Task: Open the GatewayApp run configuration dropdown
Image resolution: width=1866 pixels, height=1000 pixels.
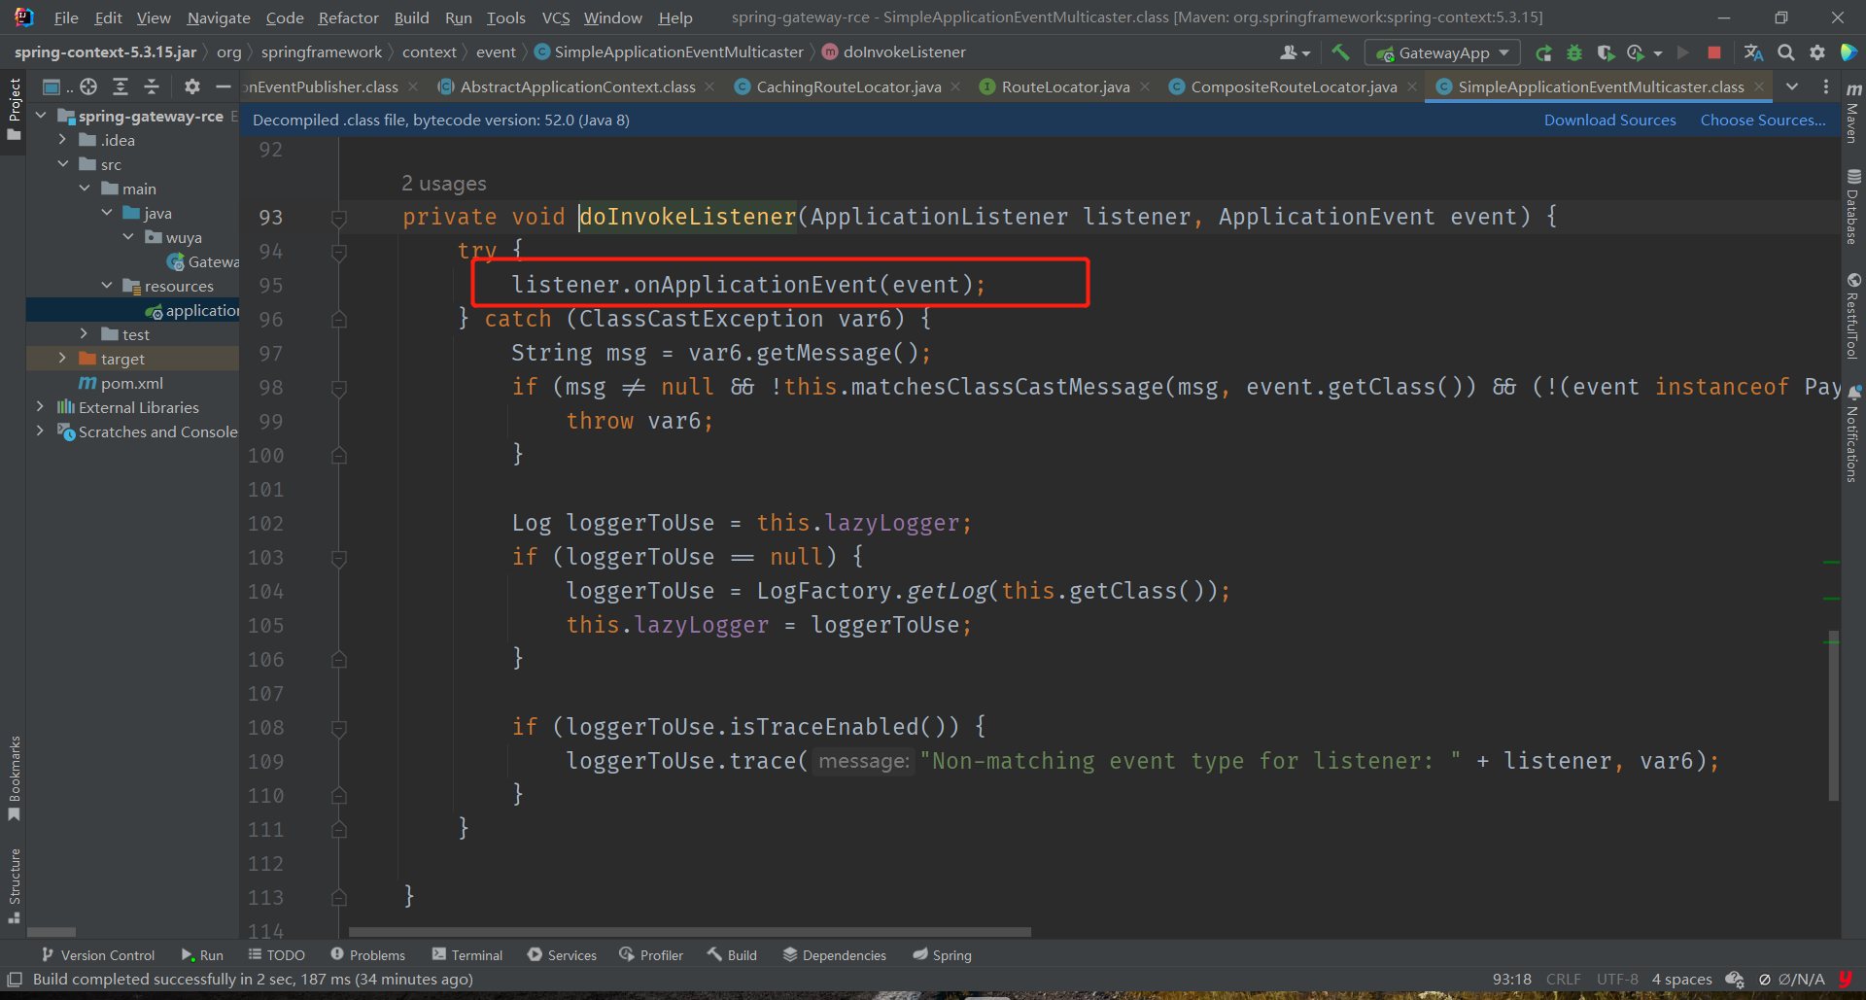Action: point(1442,52)
